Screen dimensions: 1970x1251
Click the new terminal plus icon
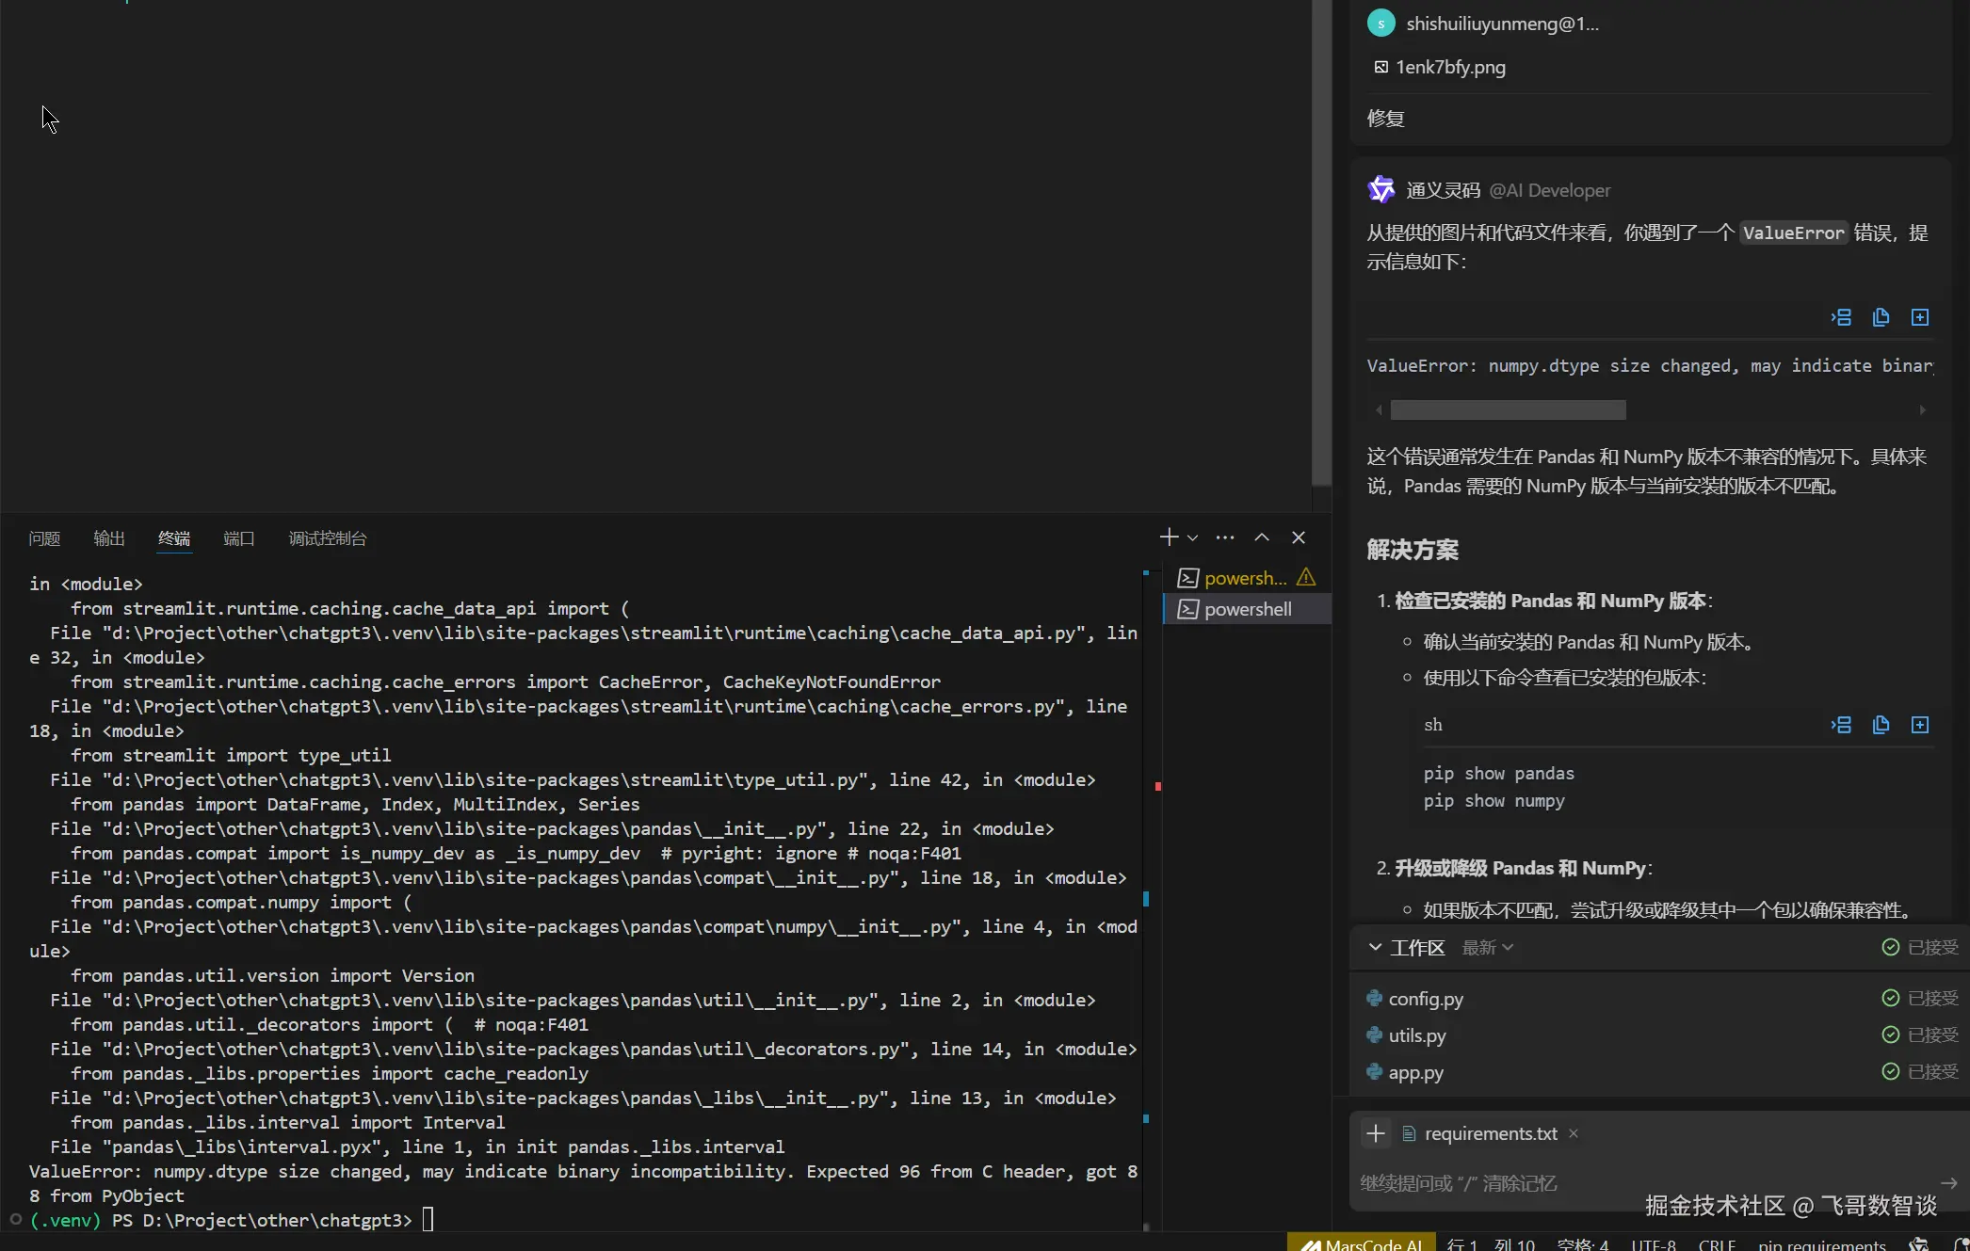(1169, 537)
